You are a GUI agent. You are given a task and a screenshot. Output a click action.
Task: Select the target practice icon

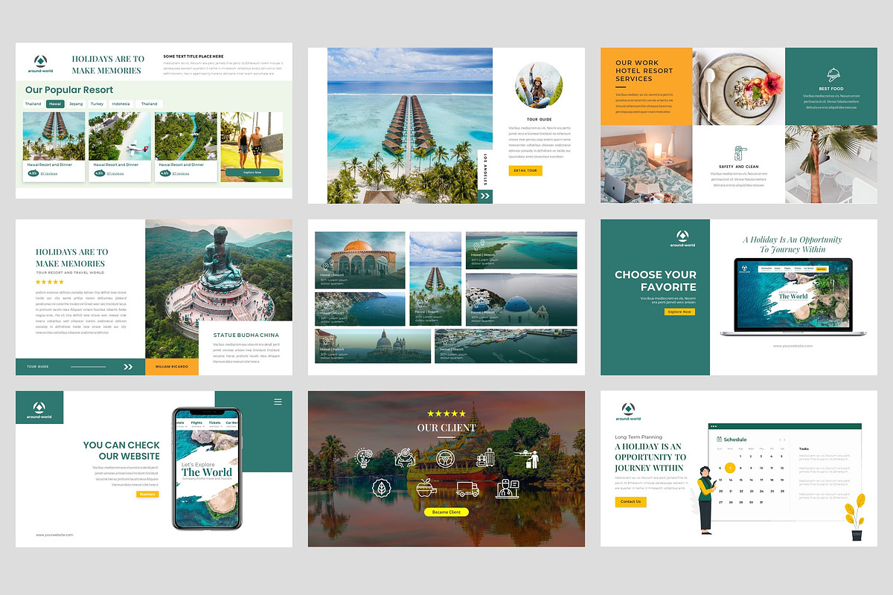coord(407,456)
